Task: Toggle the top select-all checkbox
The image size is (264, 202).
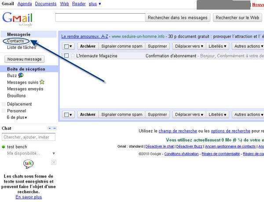Action: [x=66, y=46]
